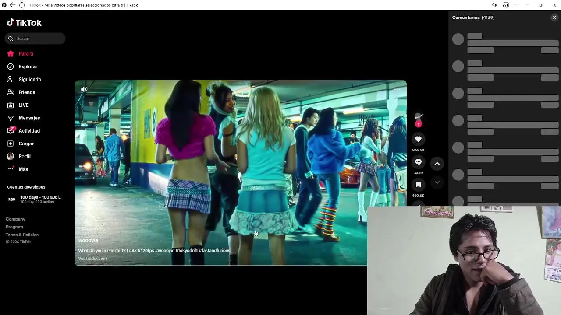Click the Comentarios (4139) header
561x315 pixels.
pos(473,17)
